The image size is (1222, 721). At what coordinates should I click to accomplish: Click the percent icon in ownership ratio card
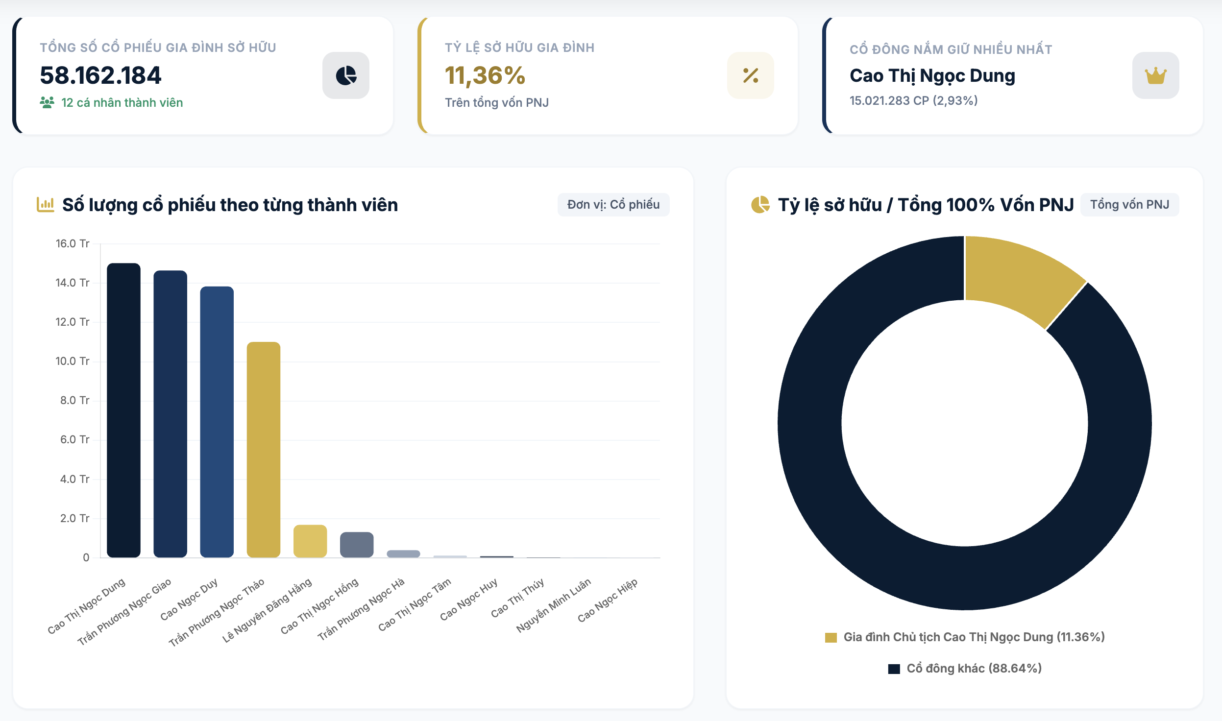click(x=751, y=75)
